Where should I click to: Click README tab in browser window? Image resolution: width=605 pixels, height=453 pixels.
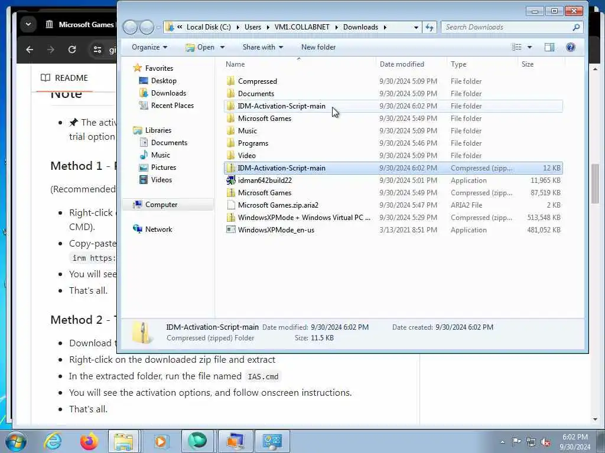click(64, 78)
